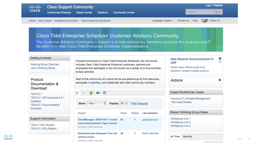254x143 pixels.
Task: Open the discussions tab icon
Action: [77, 93]
